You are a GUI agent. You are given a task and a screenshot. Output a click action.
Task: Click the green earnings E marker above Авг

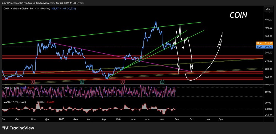[x=162, y=82]
